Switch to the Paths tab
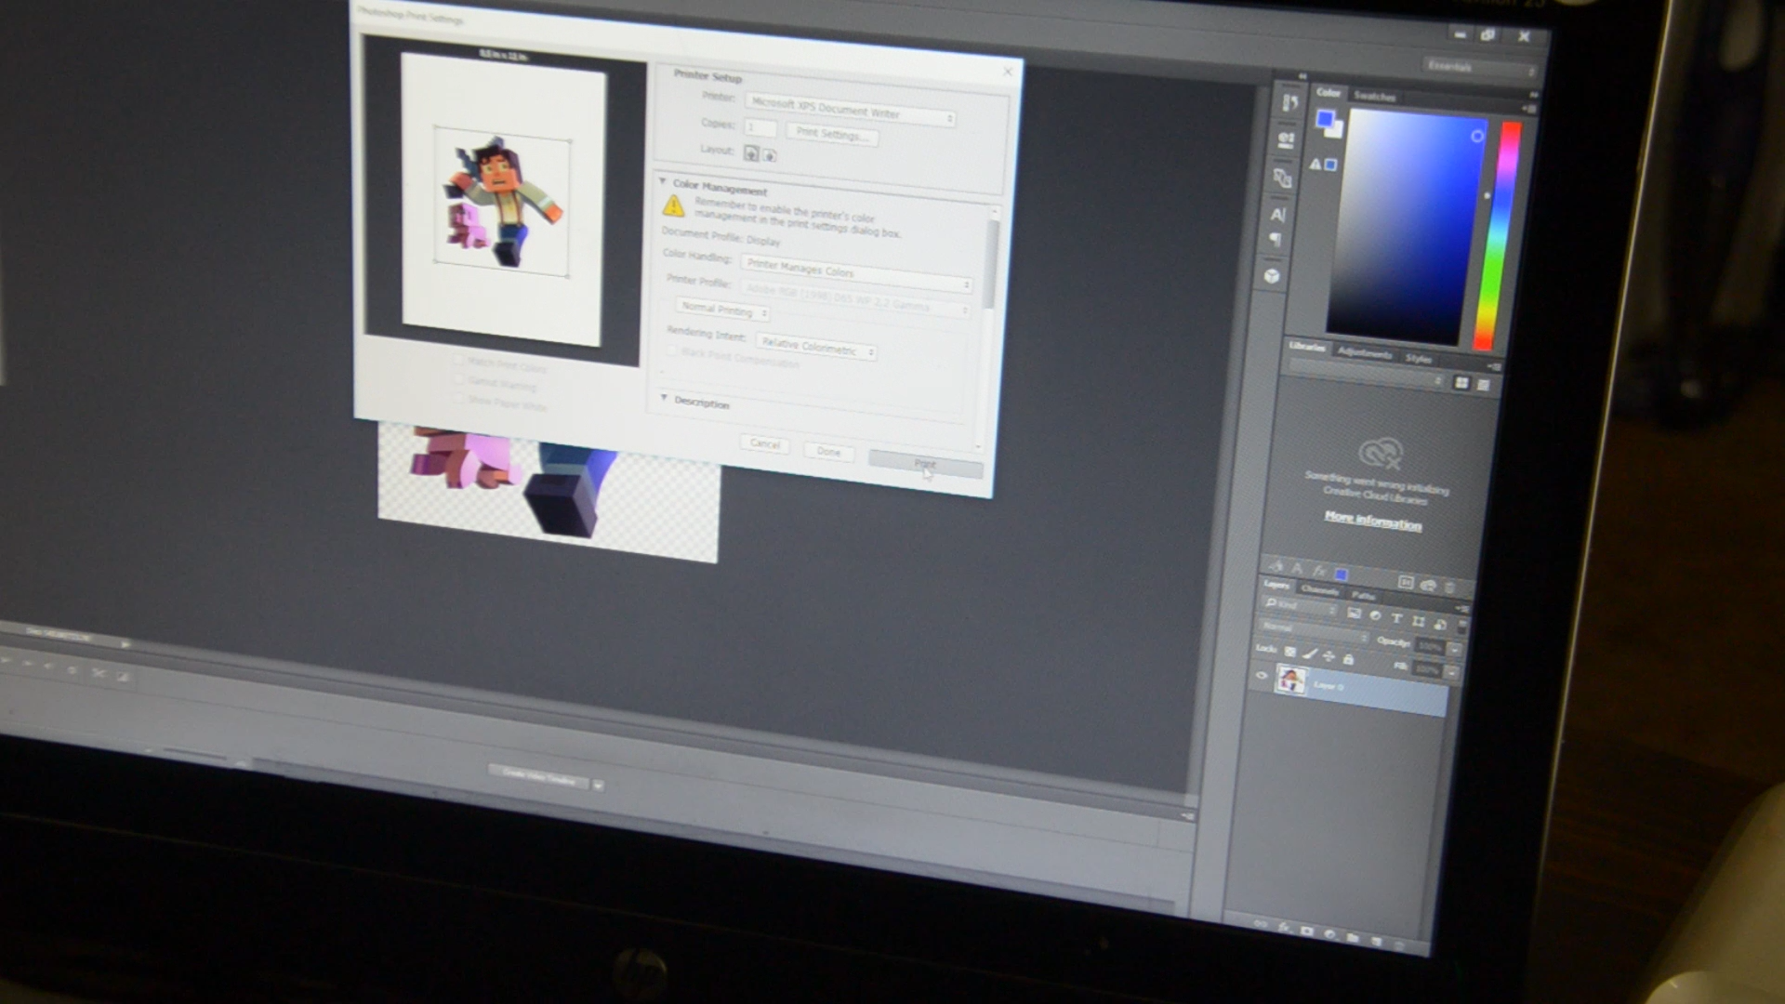 pyautogui.click(x=1363, y=595)
